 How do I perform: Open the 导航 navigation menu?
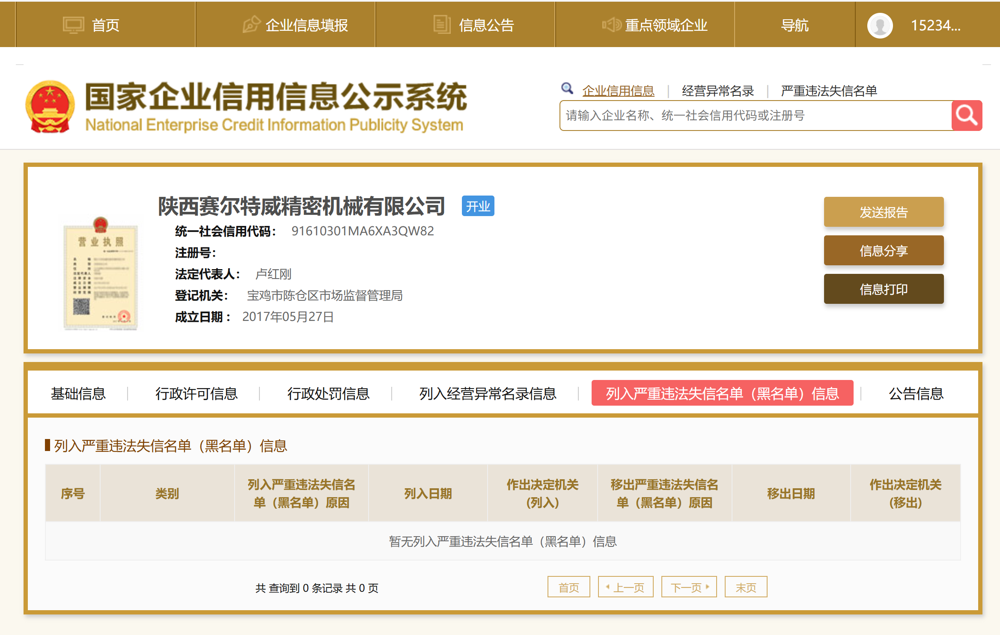(x=795, y=25)
